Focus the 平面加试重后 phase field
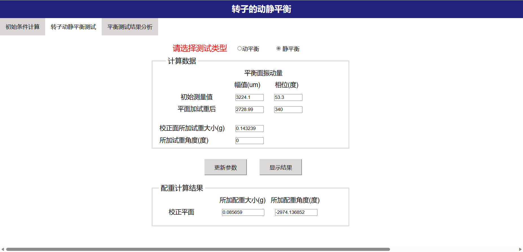 pyautogui.click(x=288, y=110)
